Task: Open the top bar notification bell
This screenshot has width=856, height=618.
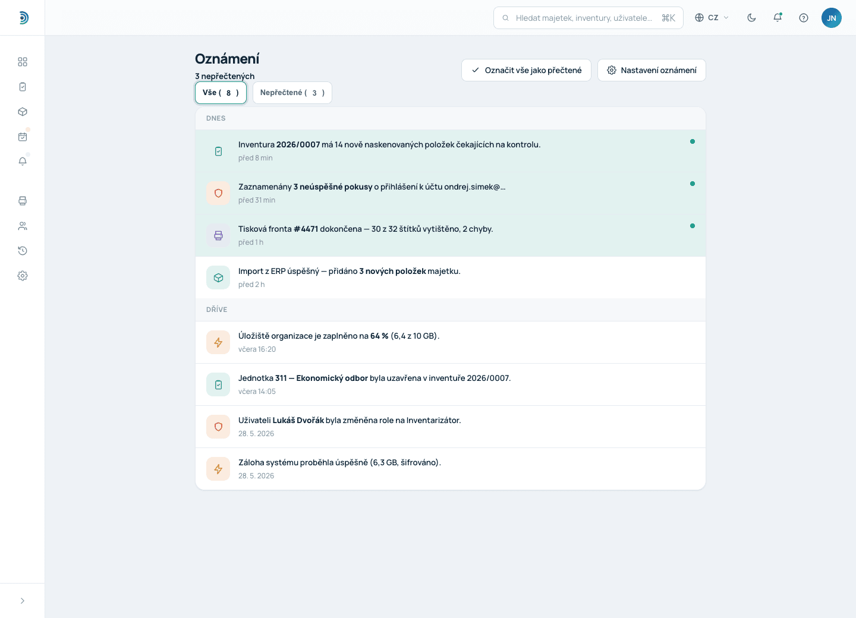Action: click(778, 18)
